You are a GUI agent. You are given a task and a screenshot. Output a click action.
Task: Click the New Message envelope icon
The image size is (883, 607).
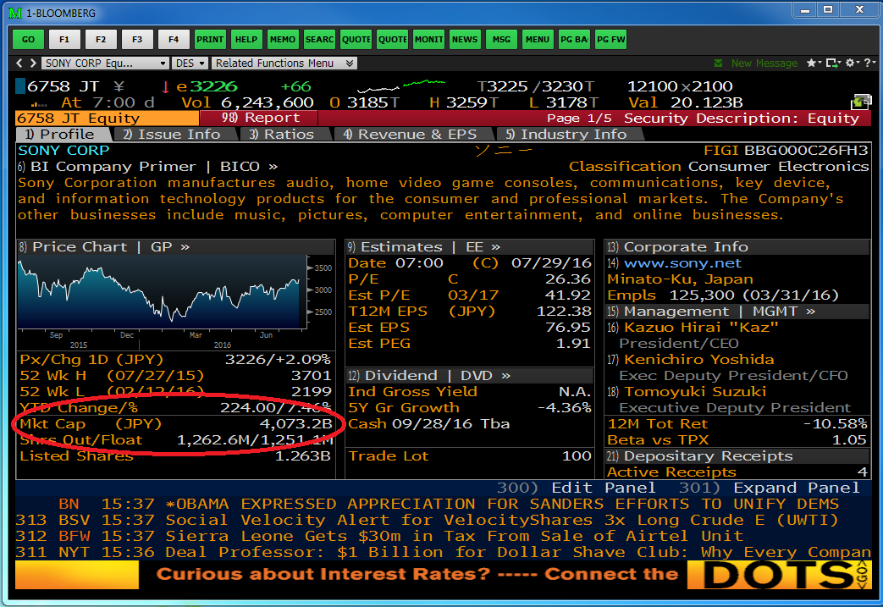pos(719,63)
